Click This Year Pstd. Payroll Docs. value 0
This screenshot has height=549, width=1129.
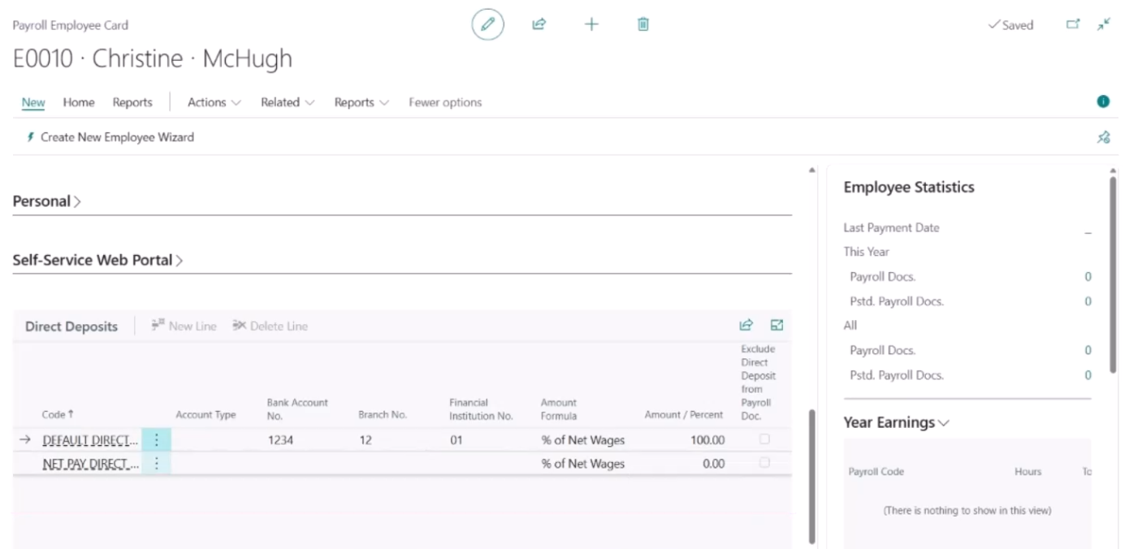[1088, 301]
